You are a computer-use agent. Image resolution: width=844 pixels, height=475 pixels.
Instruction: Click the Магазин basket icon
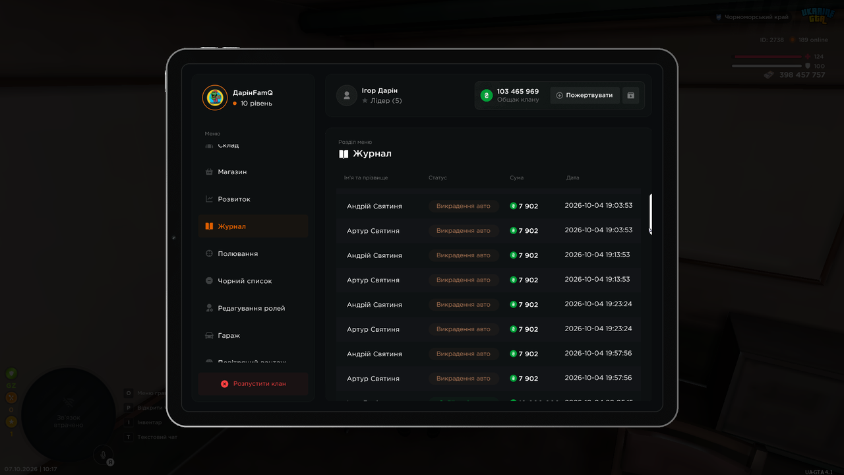(209, 172)
